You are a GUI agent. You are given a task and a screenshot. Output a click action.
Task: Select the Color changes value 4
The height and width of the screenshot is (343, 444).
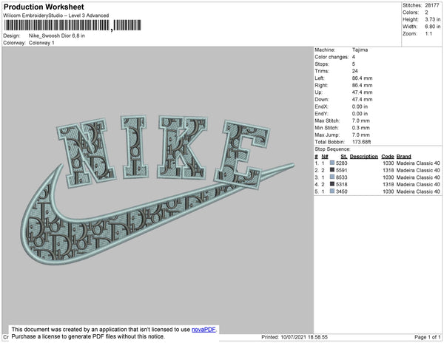click(x=354, y=57)
